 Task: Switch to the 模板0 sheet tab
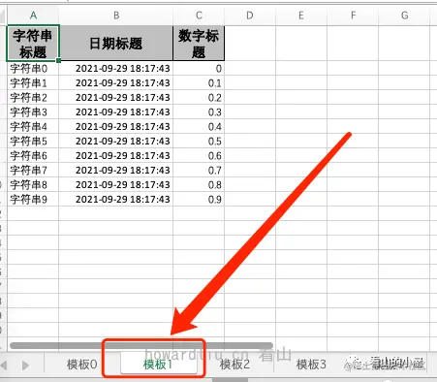[81, 365]
